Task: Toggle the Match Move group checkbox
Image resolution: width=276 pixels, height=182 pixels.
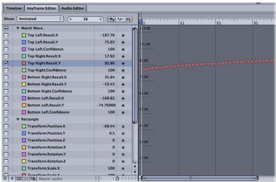Action: point(6,28)
